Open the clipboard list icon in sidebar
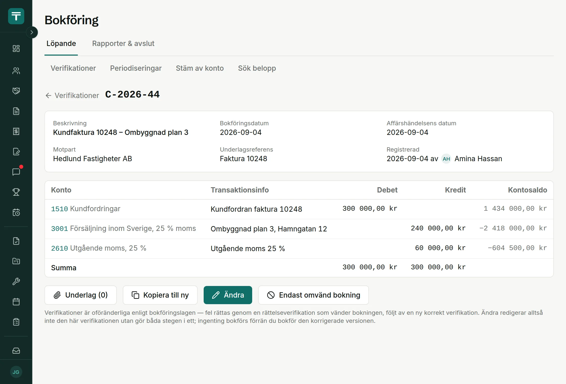Image resolution: width=566 pixels, height=384 pixels. point(16,322)
